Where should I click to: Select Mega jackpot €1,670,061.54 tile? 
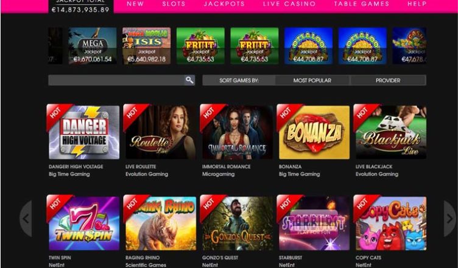click(x=93, y=46)
